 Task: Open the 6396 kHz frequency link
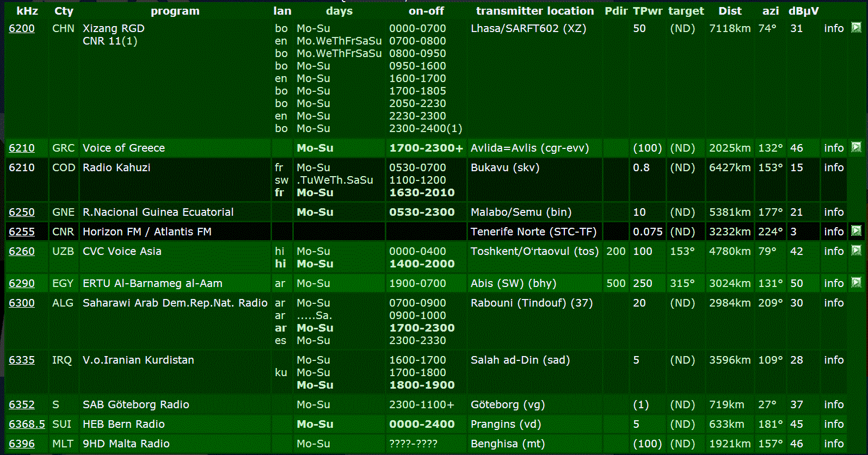pyautogui.click(x=22, y=444)
